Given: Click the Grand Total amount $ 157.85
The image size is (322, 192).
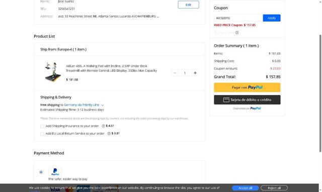Looking at the screenshot, I should 273,77.
